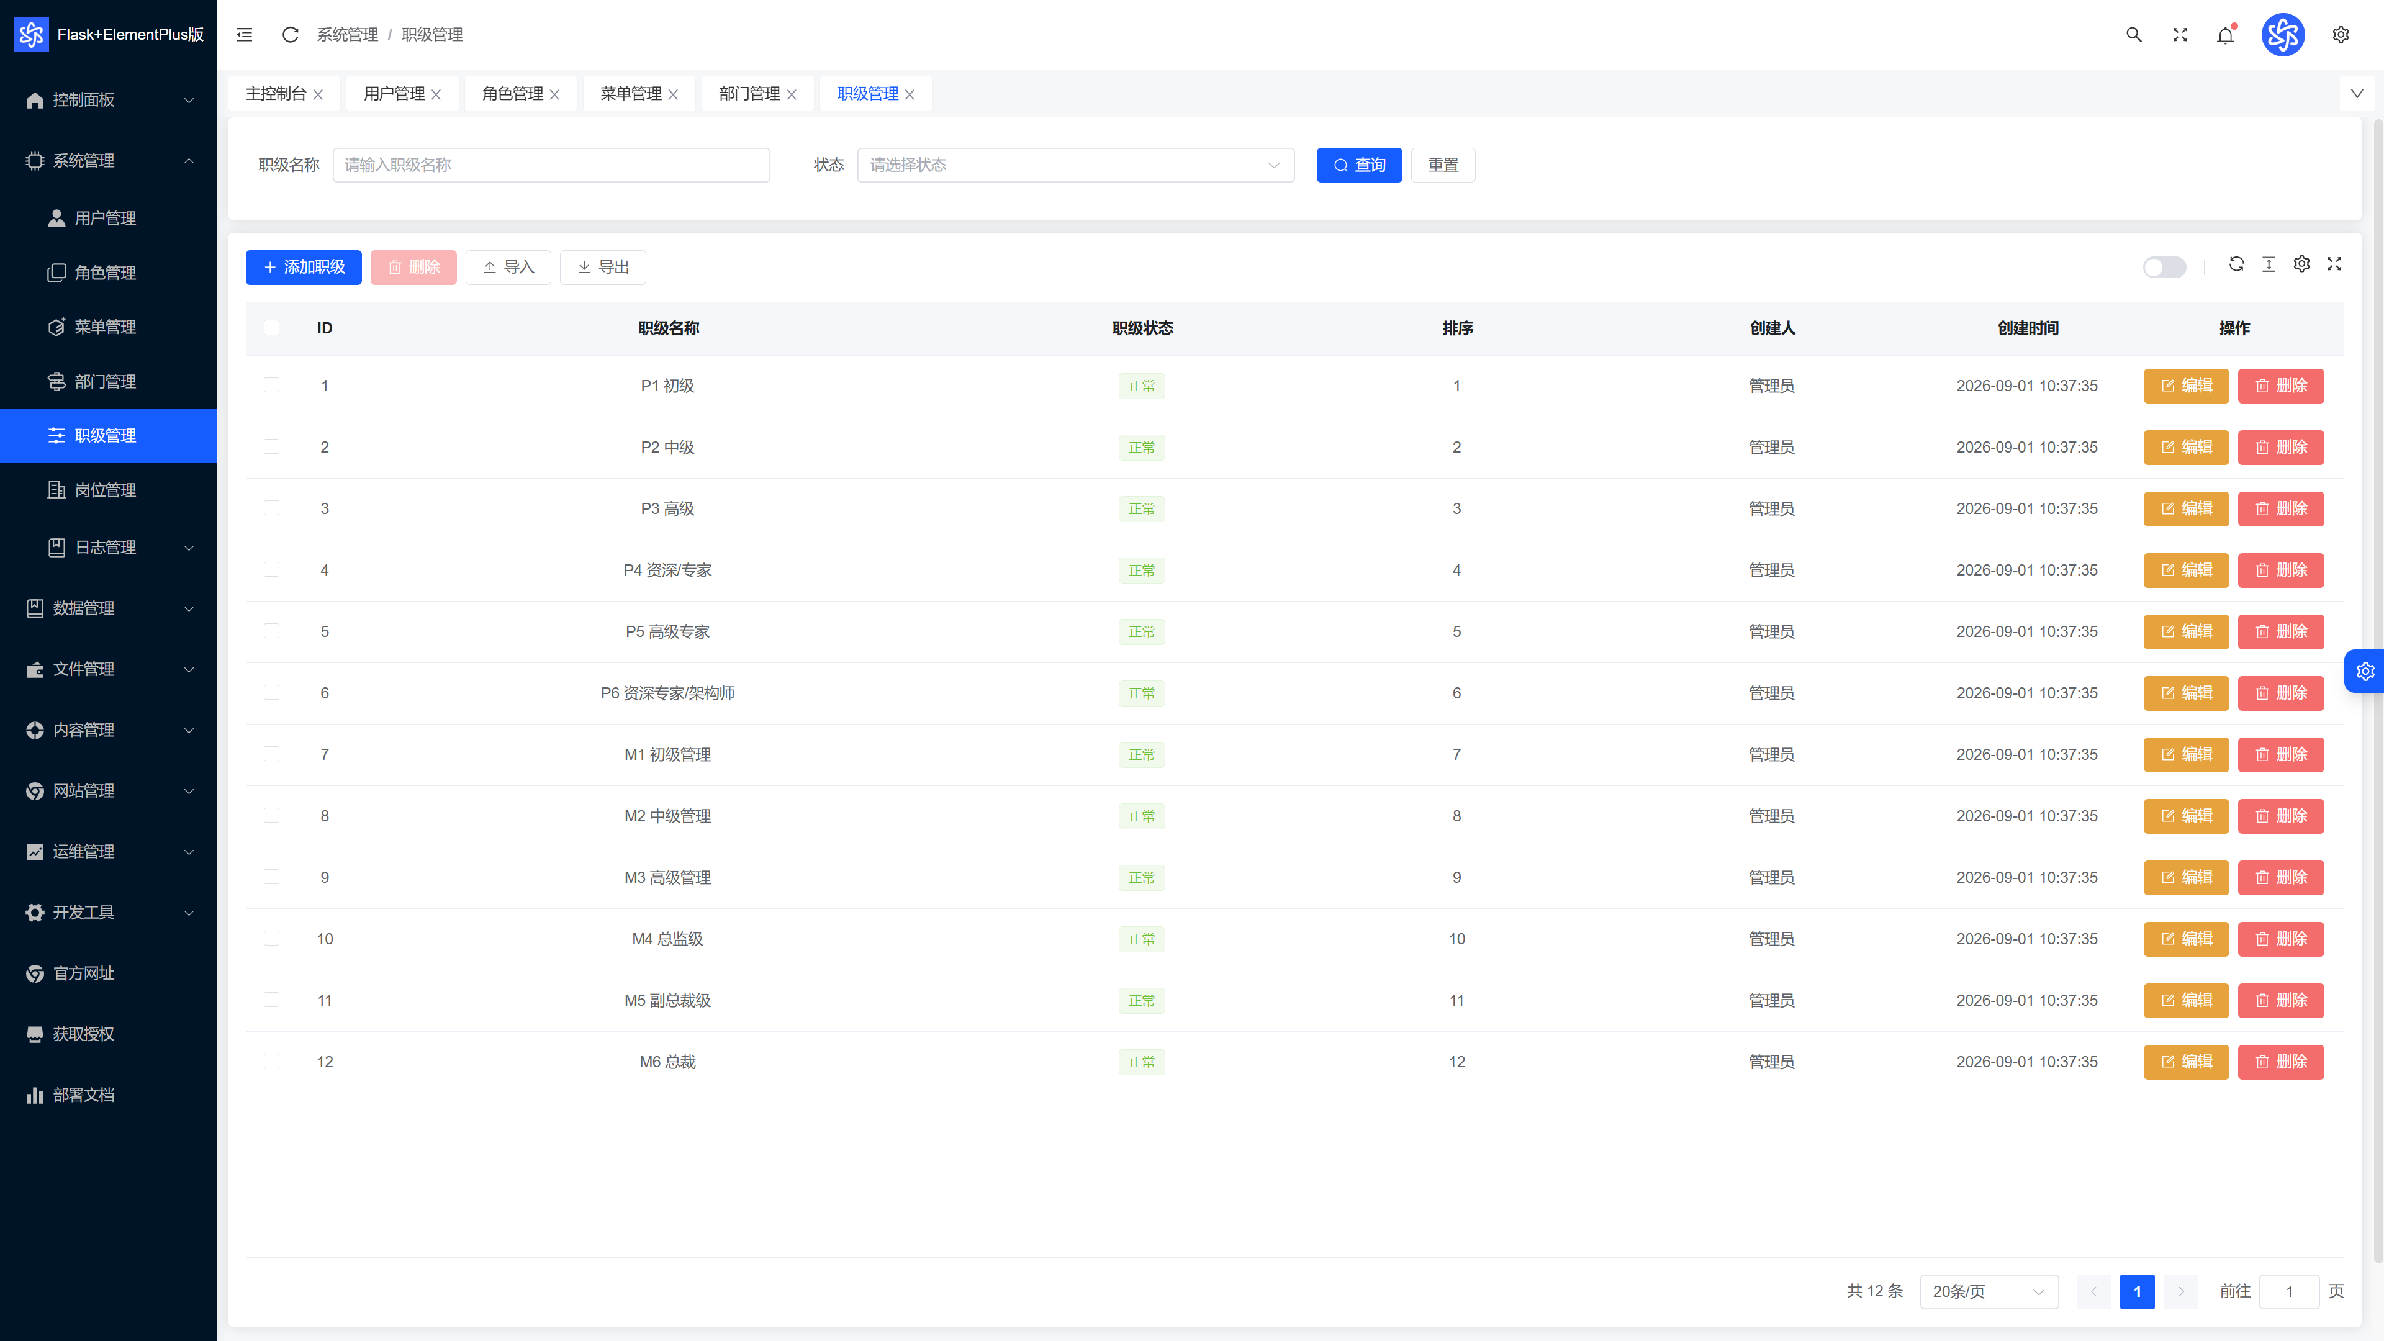This screenshot has height=1341, width=2384.
Task: Enter fullscreen using the header expand icon
Action: click(x=2180, y=34)
